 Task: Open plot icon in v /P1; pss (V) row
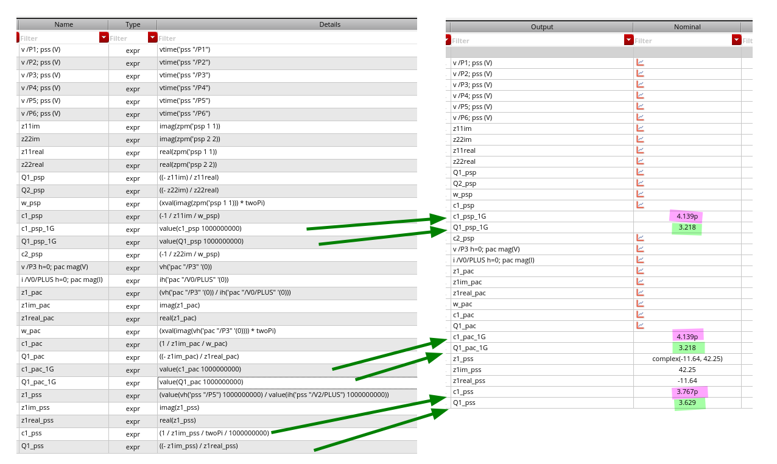(640, 63)
